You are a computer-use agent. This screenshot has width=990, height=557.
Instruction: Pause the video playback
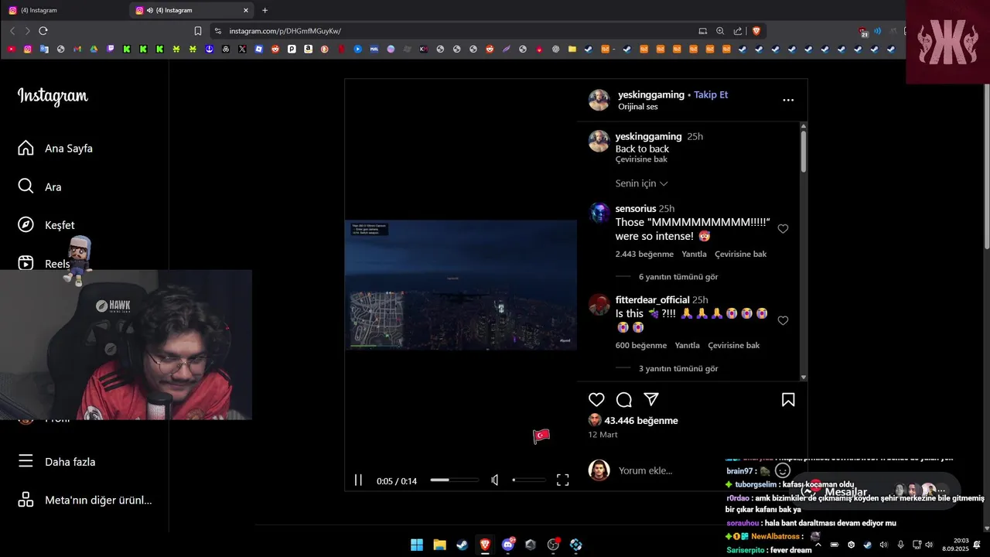click(x=358, y=480)
